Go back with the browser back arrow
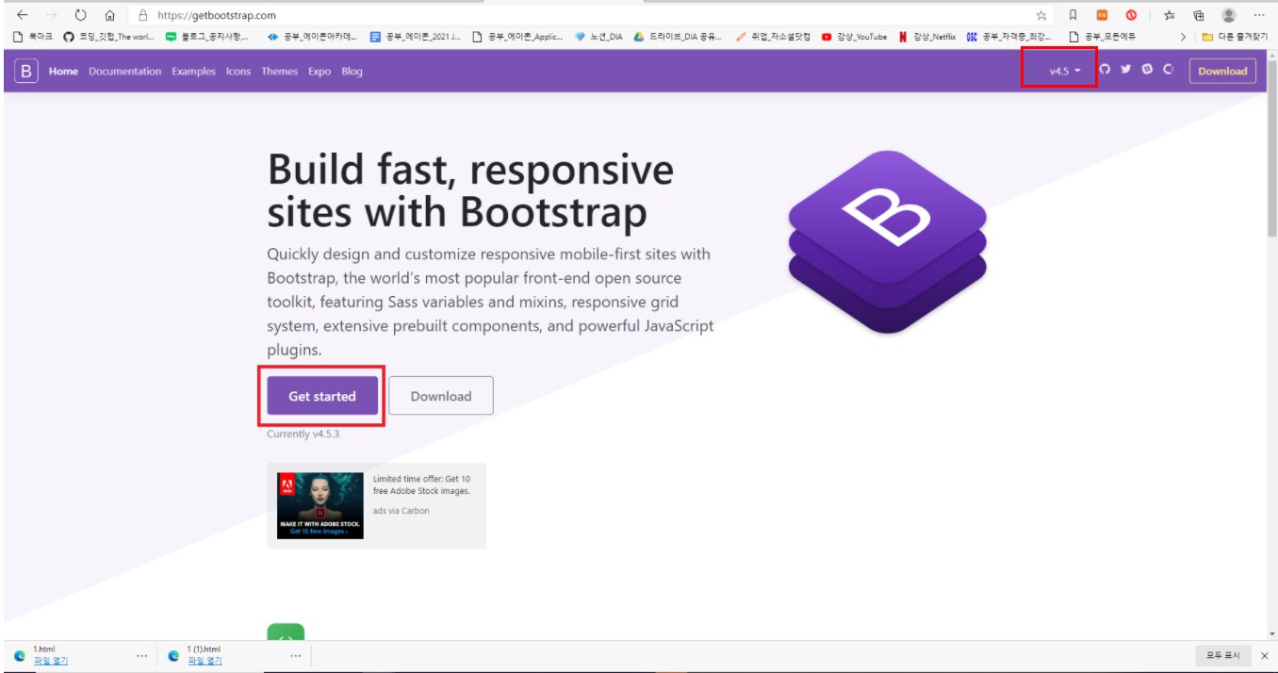1278x673 pixels. pyautogui.click(x=23, y=15)
